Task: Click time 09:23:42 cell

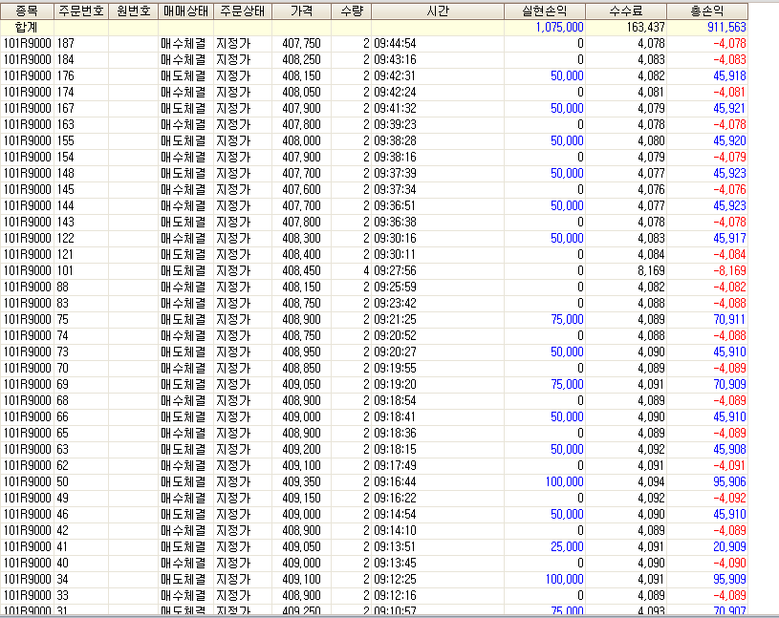Action: coord(395,304)
